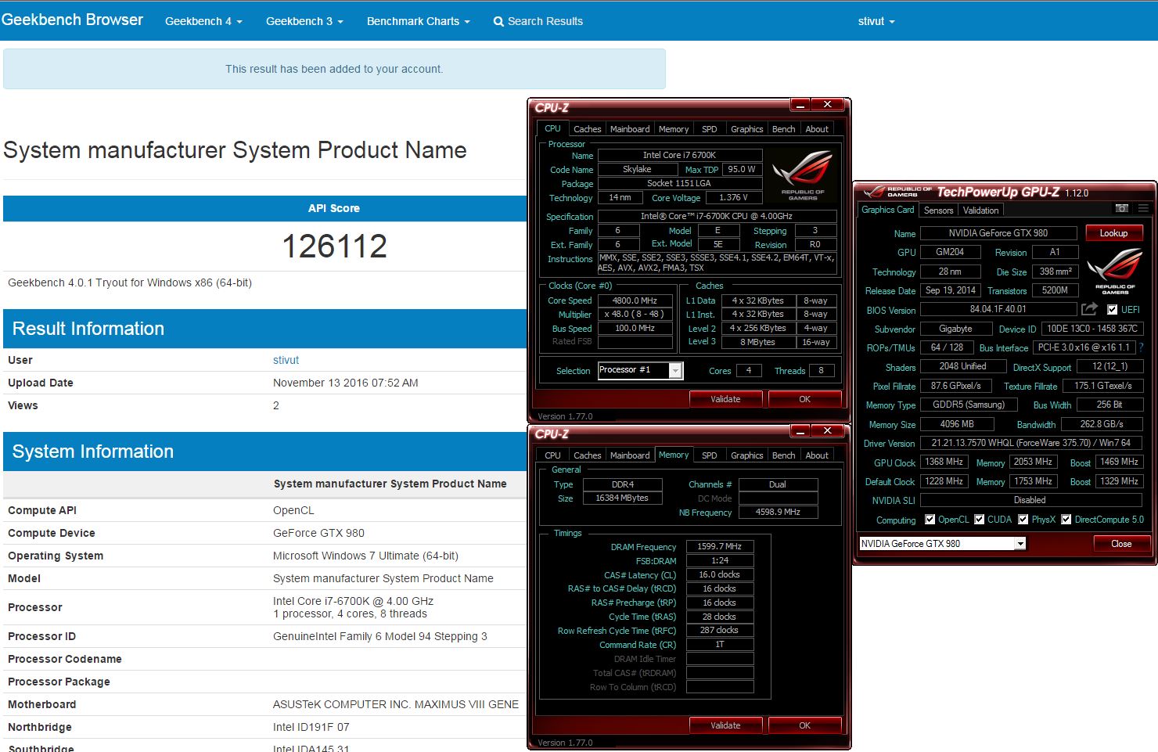Toggle the UEFI checkbox in GPU-Z
1158x752 pixels.
(x=1112, y=310)
